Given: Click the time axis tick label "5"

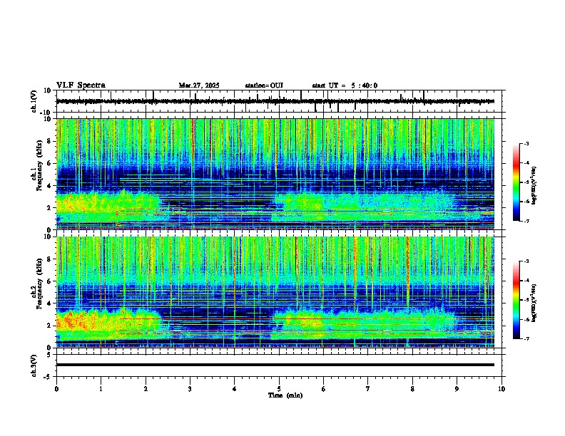Looking at the screenshot, I should [279, 389].
